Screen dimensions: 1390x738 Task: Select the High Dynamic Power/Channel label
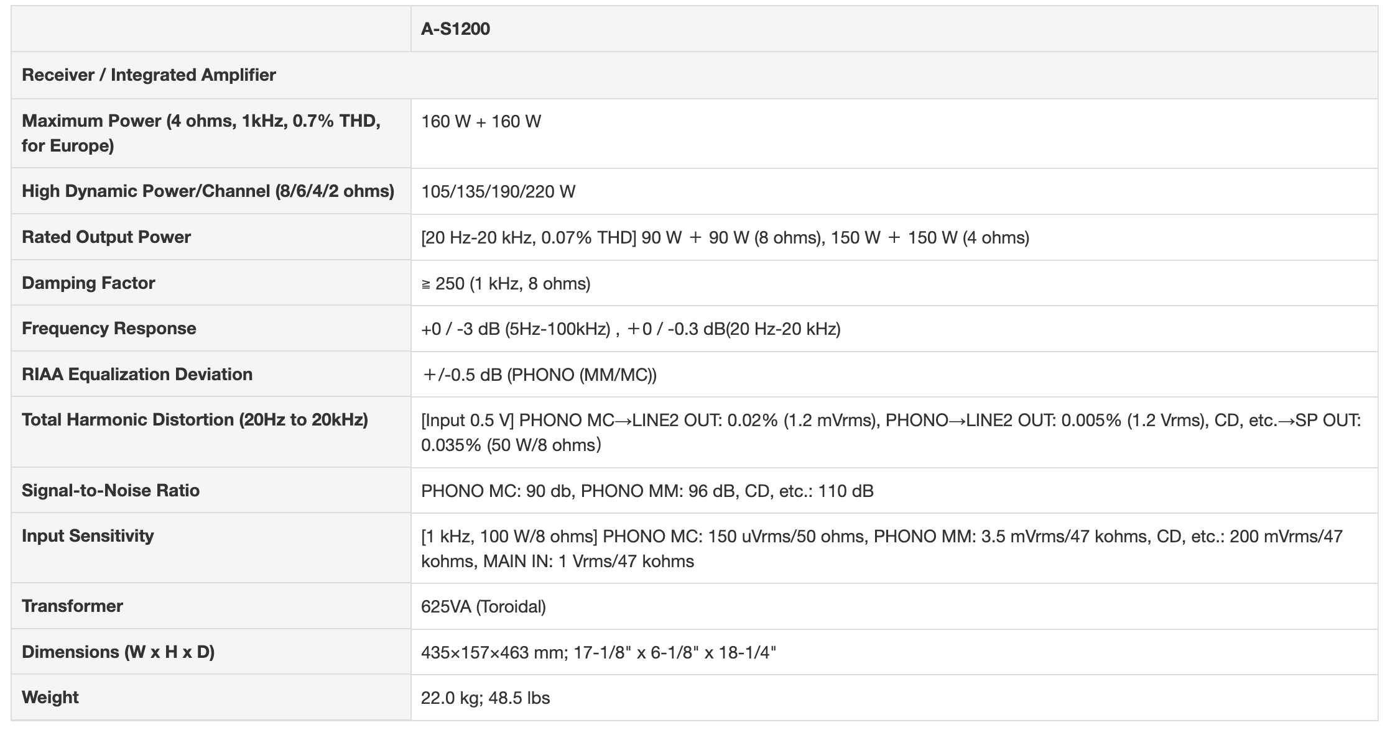click(x=208, y=191)
